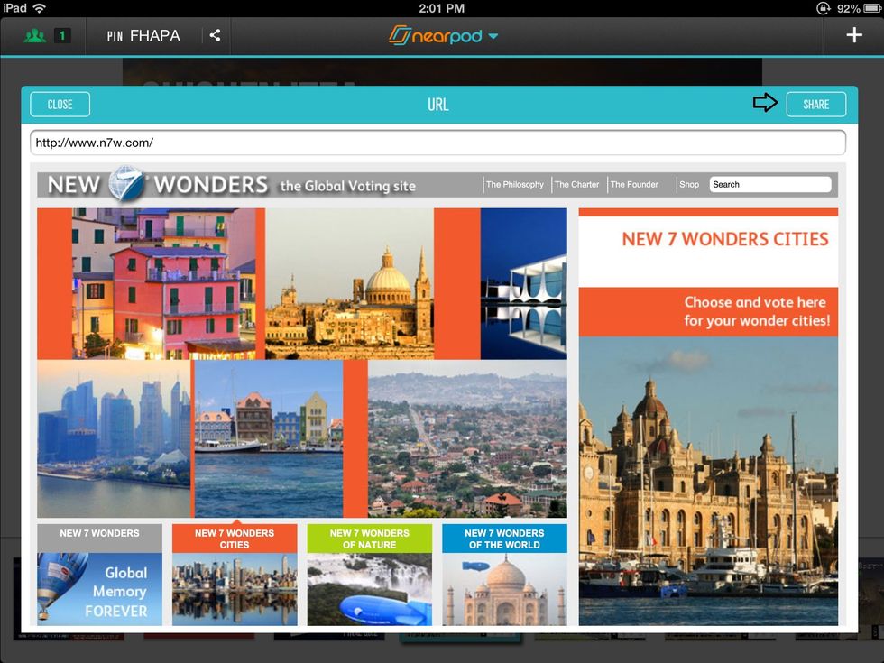
Task: Tap Choose and vote here banner
Action: (708, 312)
